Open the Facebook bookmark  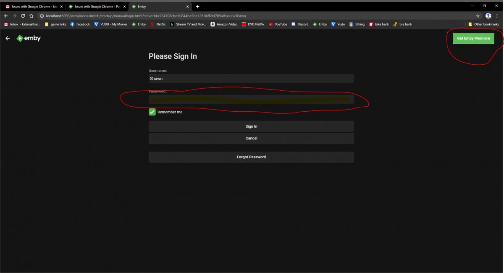tap(80, 24)
